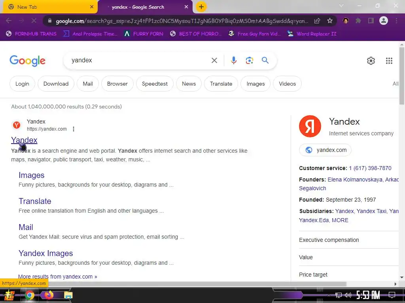
Task: Open Google Lens image search
Action: click(249, 60)
